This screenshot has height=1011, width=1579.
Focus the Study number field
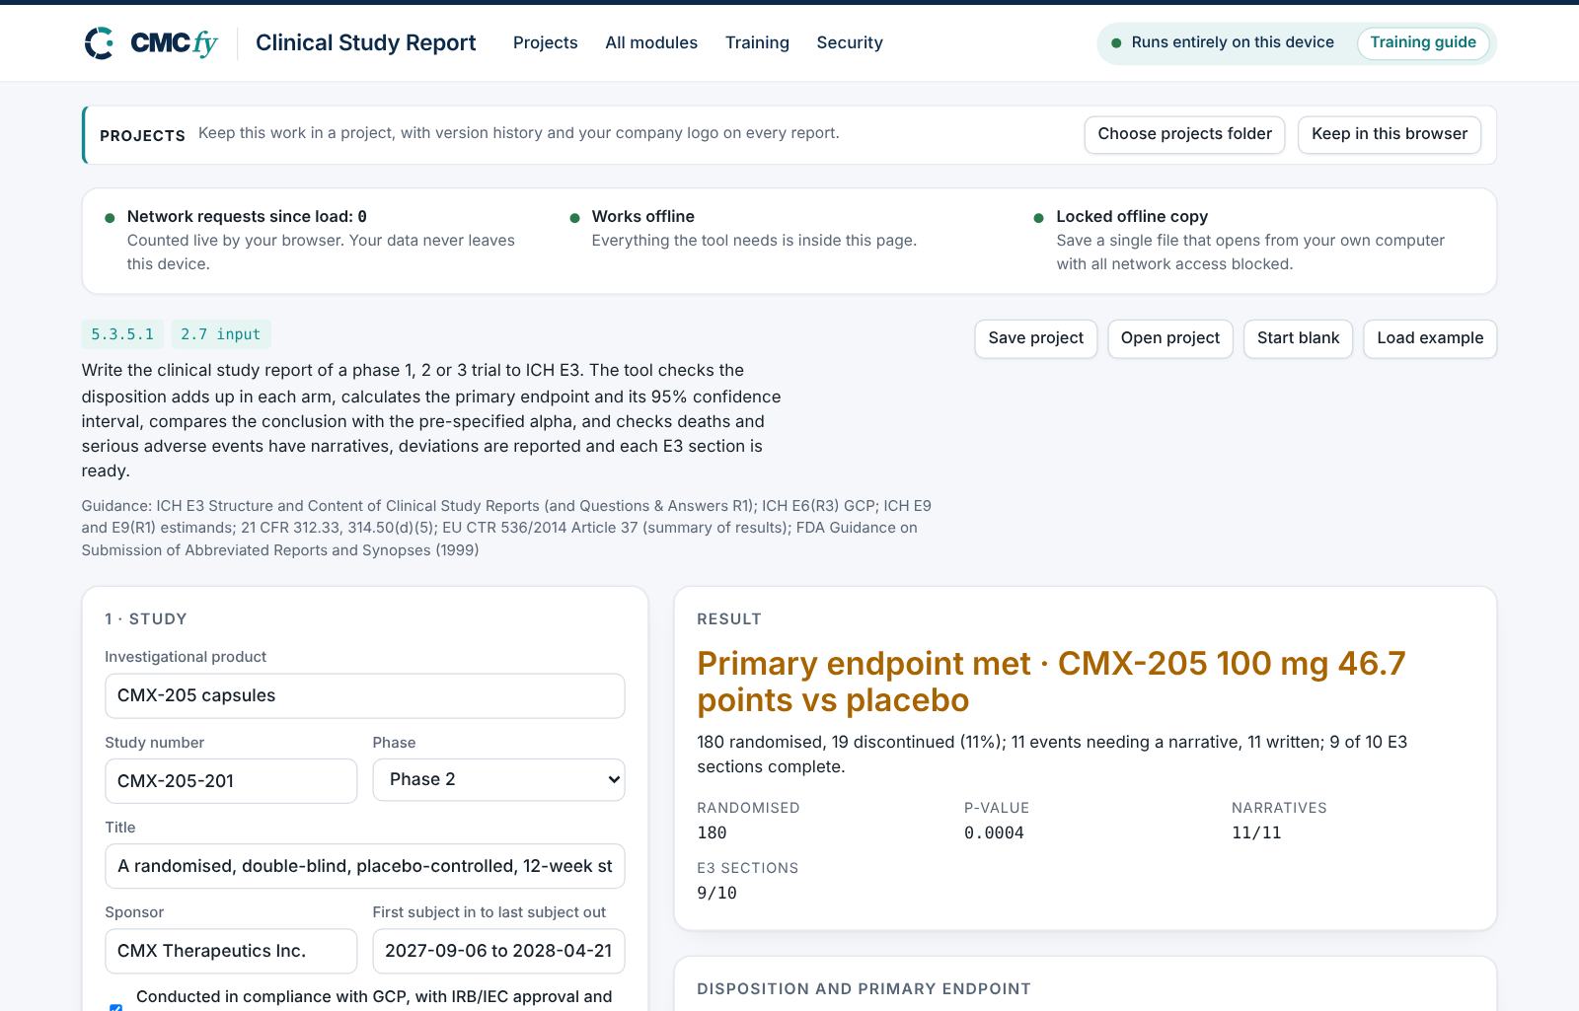click(231, 780)
